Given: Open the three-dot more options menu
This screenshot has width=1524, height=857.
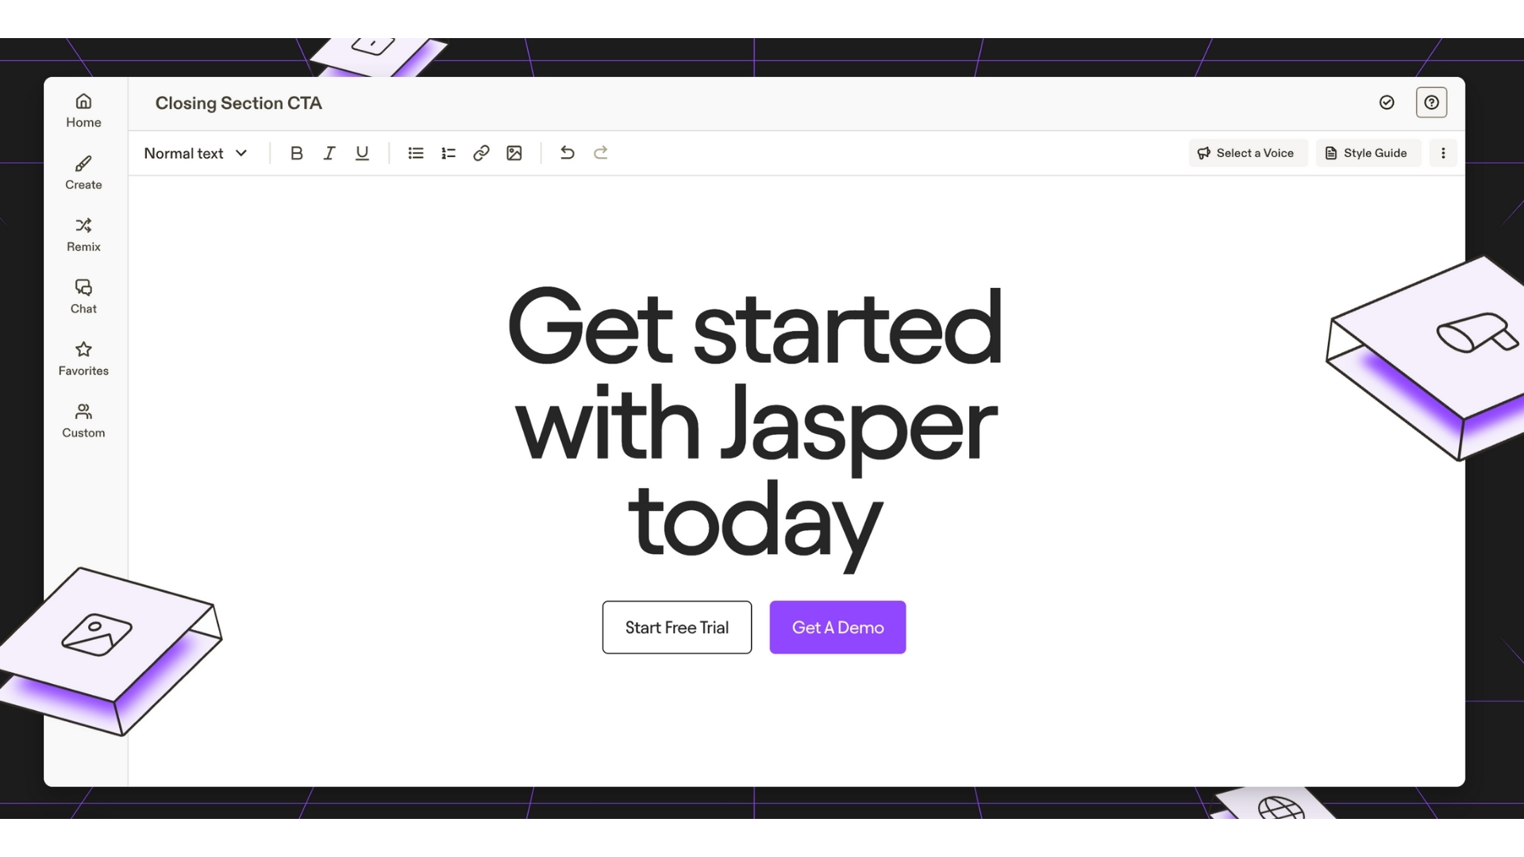Looking at the screenshot, I should click(x=1443, y=153).
